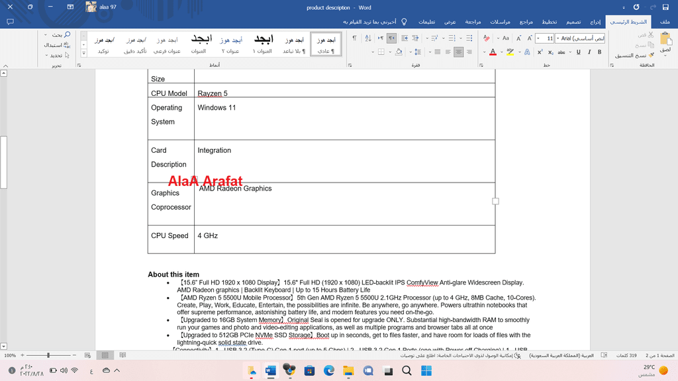Save document with floppy disk icon
The height and width of the screenshot is (381, 678).
pyautogui.click(x=665, y=7)
